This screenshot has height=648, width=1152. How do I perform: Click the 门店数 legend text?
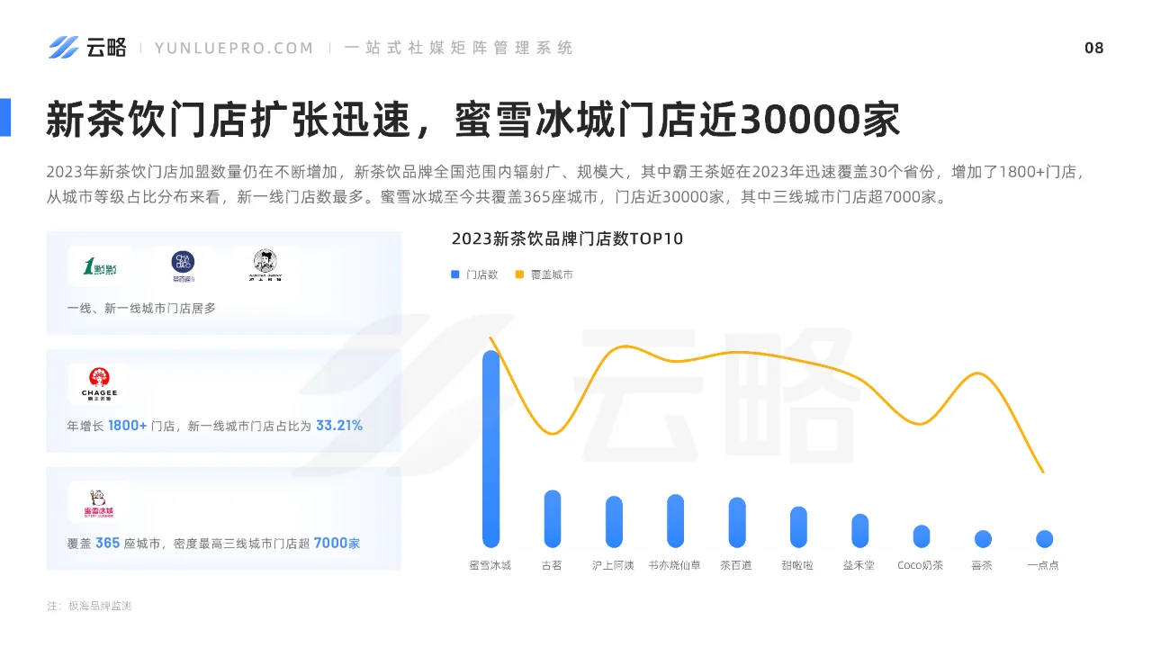482,274
